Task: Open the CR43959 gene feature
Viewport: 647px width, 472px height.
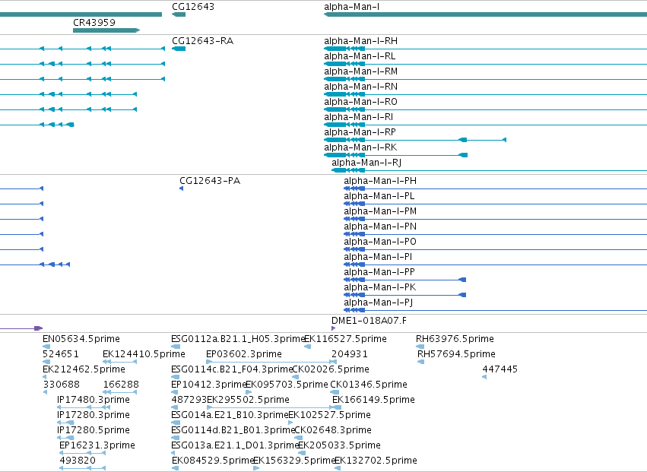Action: 106,30
